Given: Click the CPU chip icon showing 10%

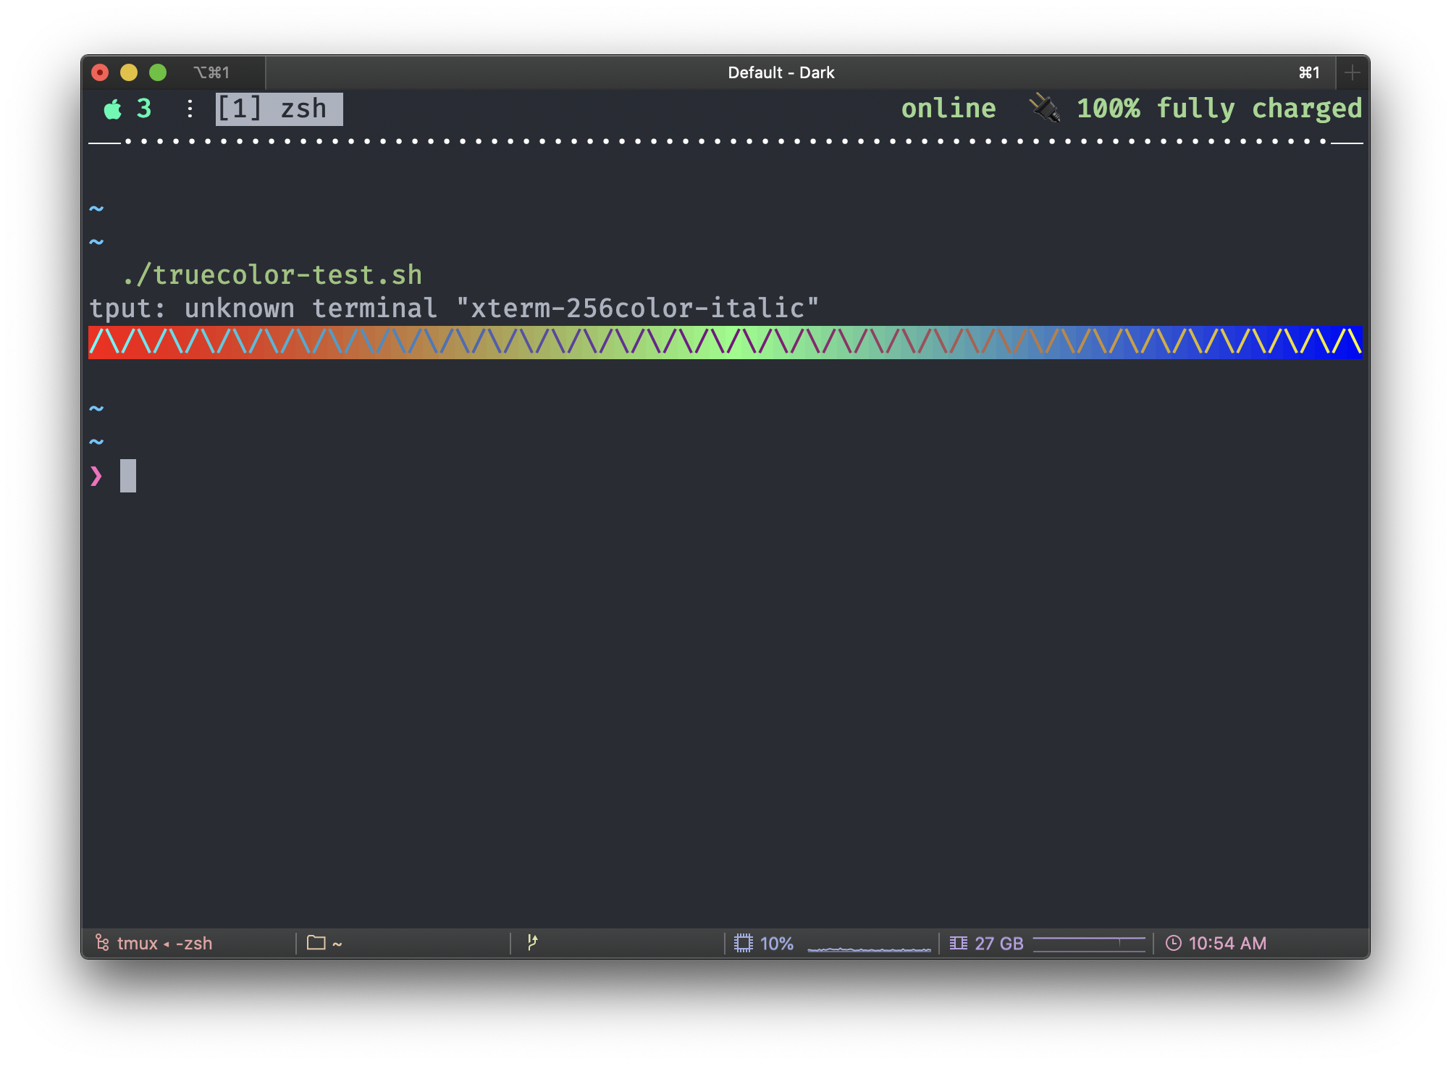Looking at the screenshot, I should [744, 942].
